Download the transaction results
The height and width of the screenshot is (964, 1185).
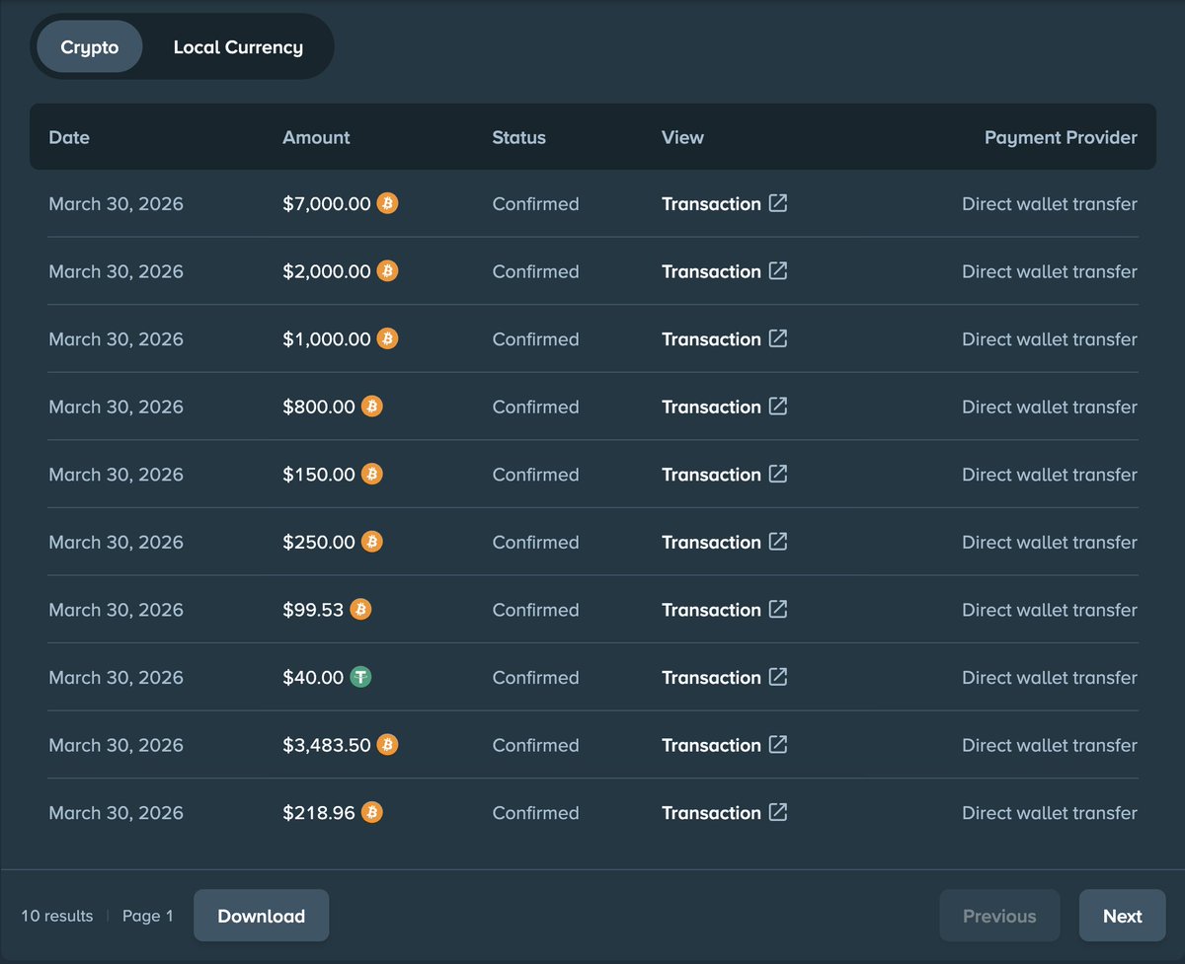click(261, 916)
